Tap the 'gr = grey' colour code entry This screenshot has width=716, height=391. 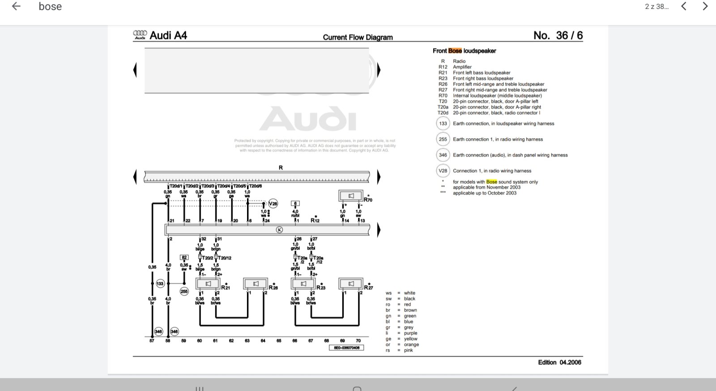(400, 327)
